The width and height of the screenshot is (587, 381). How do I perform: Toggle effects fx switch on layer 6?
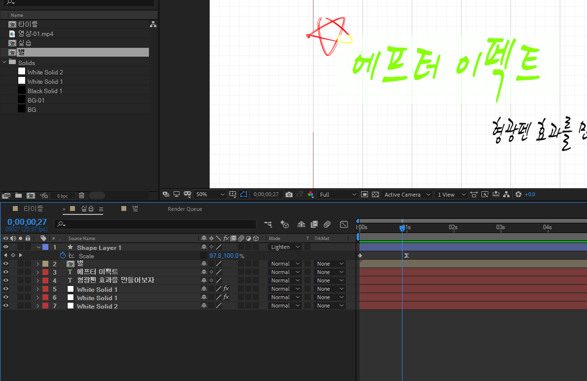(x=226, y=297)
